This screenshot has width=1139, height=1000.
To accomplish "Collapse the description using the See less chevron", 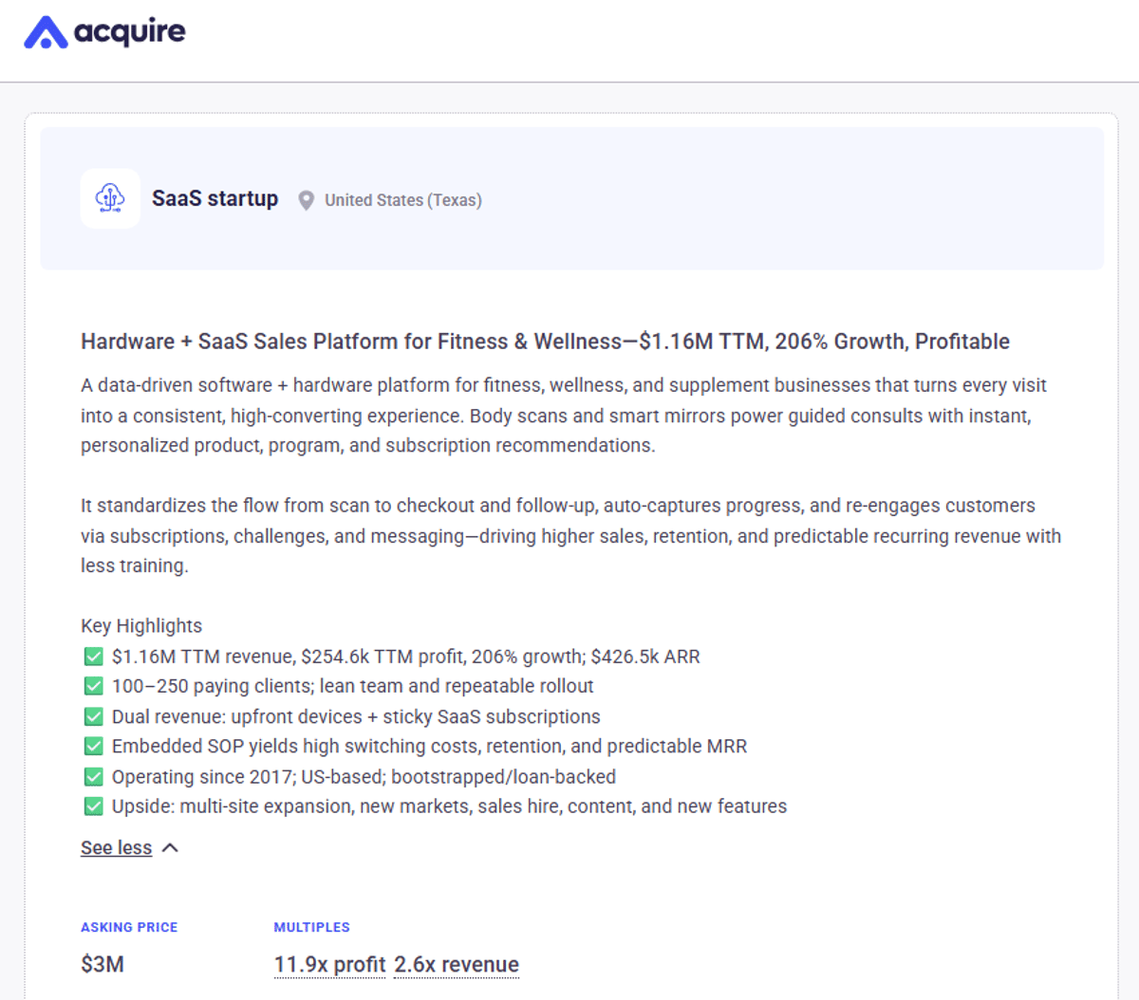I will 171,847.
